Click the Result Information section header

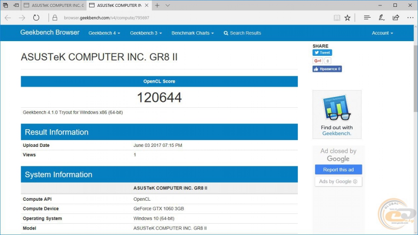coord(159,132)
